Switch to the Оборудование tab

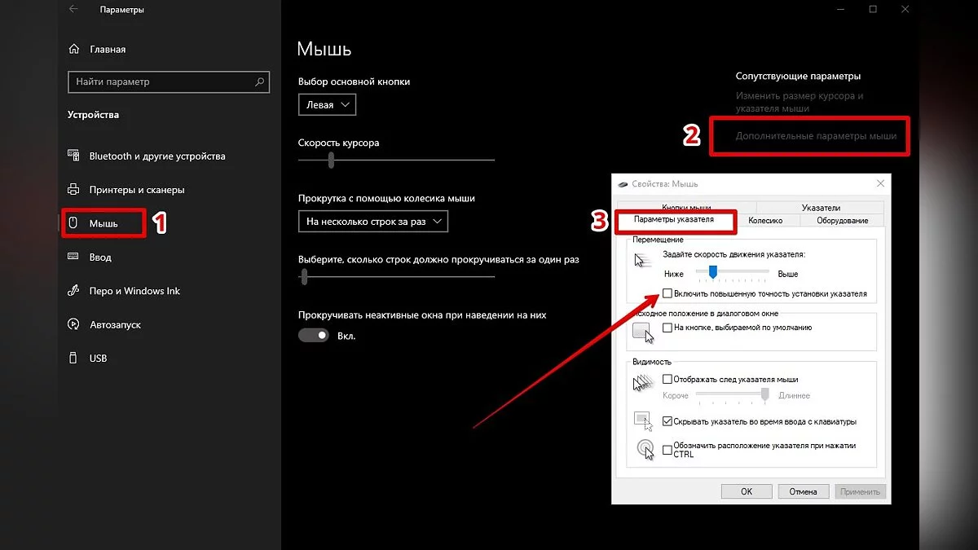pos(842,220)
